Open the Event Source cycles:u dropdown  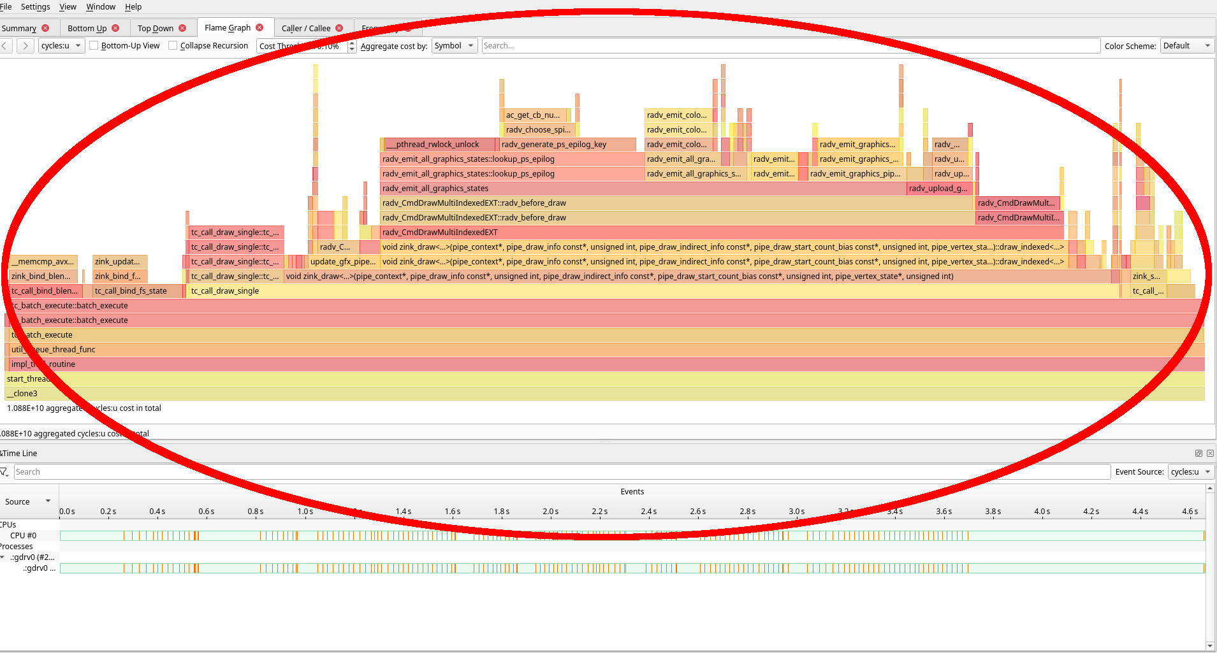[x=1191, y=472]
